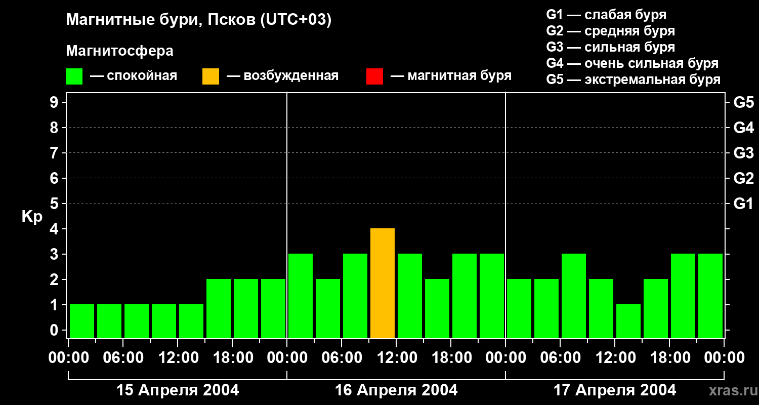Click the Kp 2 bar starting 15:00 on 16 Апреля
The width and height of the screenshot is (759, 405).
(x=437, y=308)
